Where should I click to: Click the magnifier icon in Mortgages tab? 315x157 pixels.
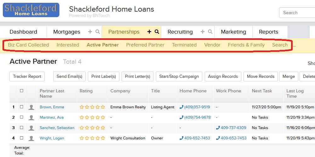98,32
